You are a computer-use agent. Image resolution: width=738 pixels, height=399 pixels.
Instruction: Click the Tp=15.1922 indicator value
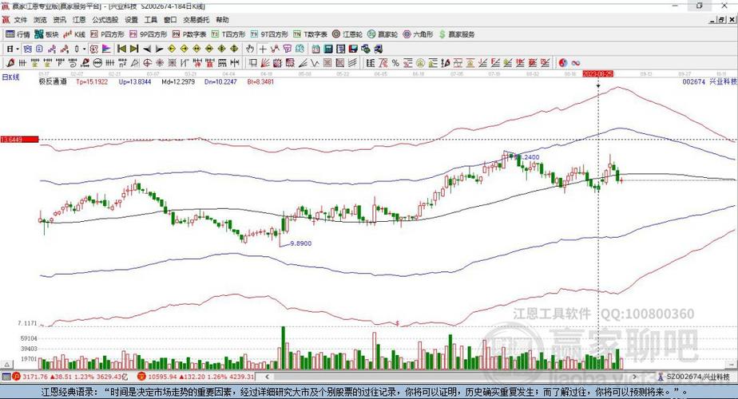tap(92, 81)
